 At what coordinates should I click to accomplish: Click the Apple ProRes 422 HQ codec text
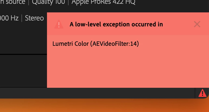coord(103,2)
